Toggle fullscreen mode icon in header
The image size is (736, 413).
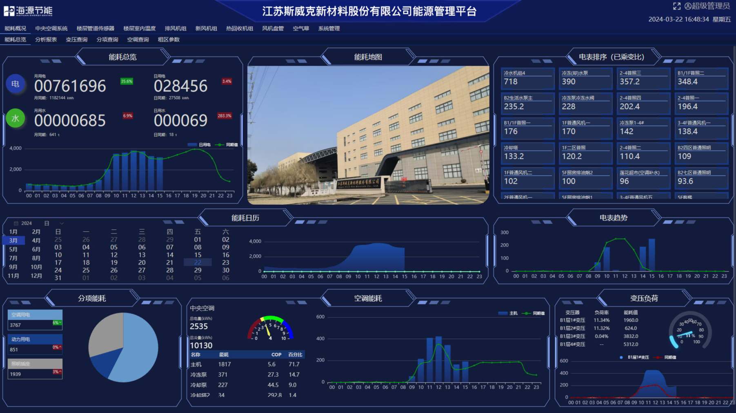click(x=677, y=6)
